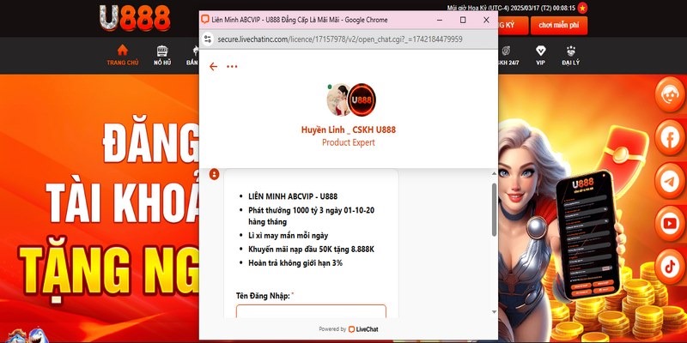
Task: Open the Telegram icon on the right sidebar
Action: [670, 181]
